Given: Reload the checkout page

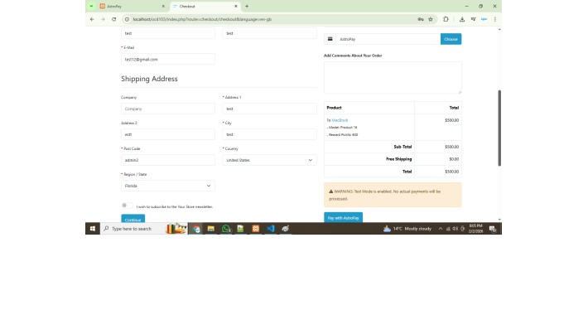Looking at the screenshot, I should (x=114, y=19).
